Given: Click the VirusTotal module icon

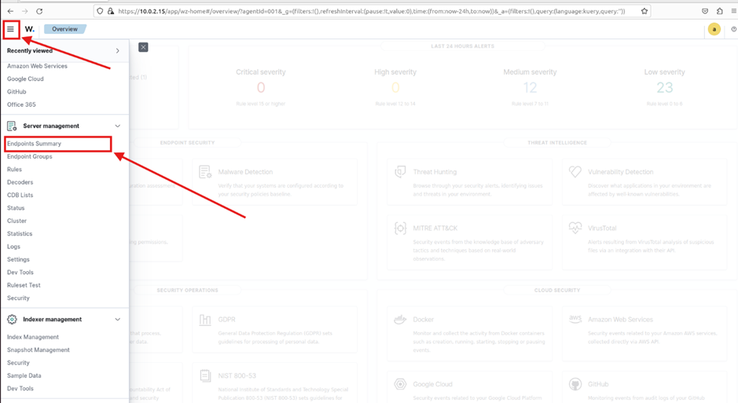Looking at the screenshot, I should click(x=575, y=228).
